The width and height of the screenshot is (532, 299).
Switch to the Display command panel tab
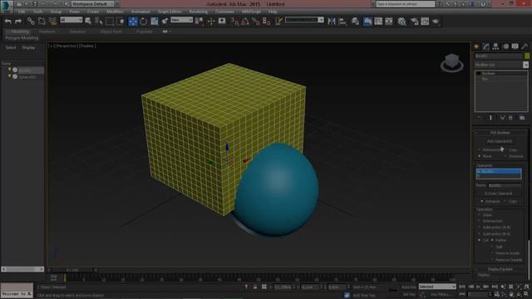tap(515, 47)
